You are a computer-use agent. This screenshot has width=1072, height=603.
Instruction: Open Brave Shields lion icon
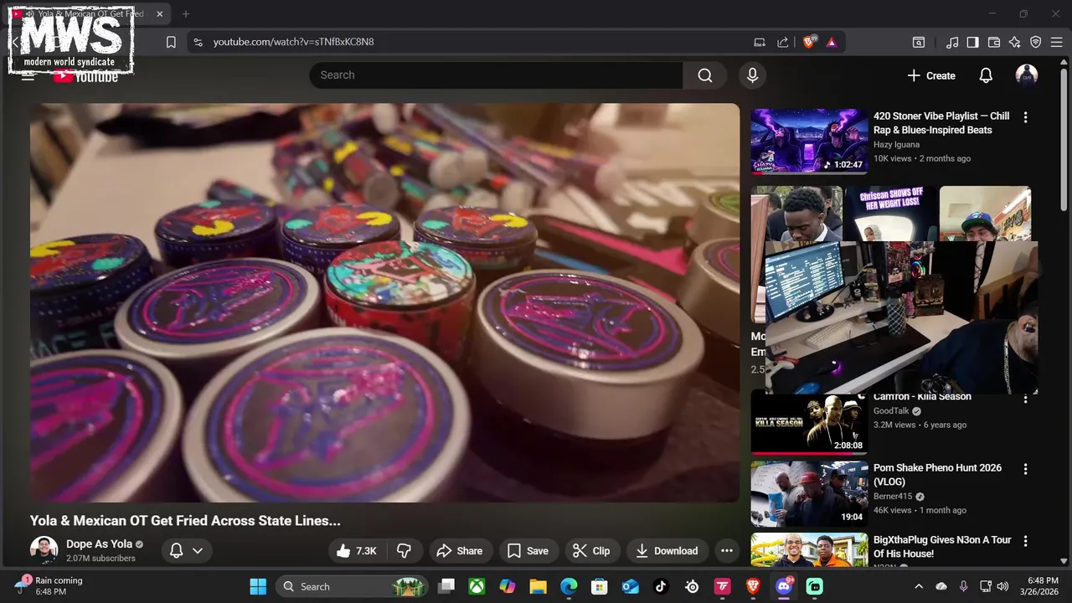pos(809,42)
